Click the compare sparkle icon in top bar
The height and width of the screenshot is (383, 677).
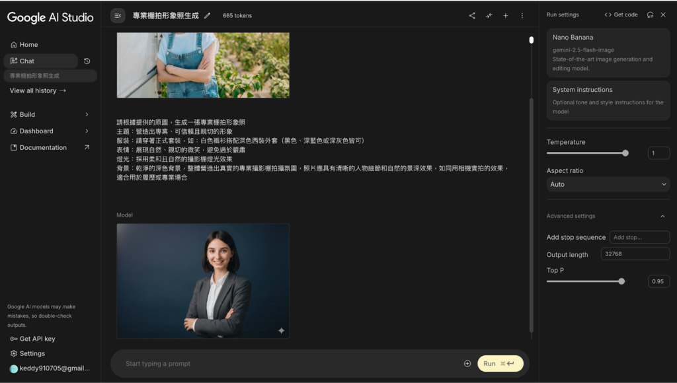489,15
